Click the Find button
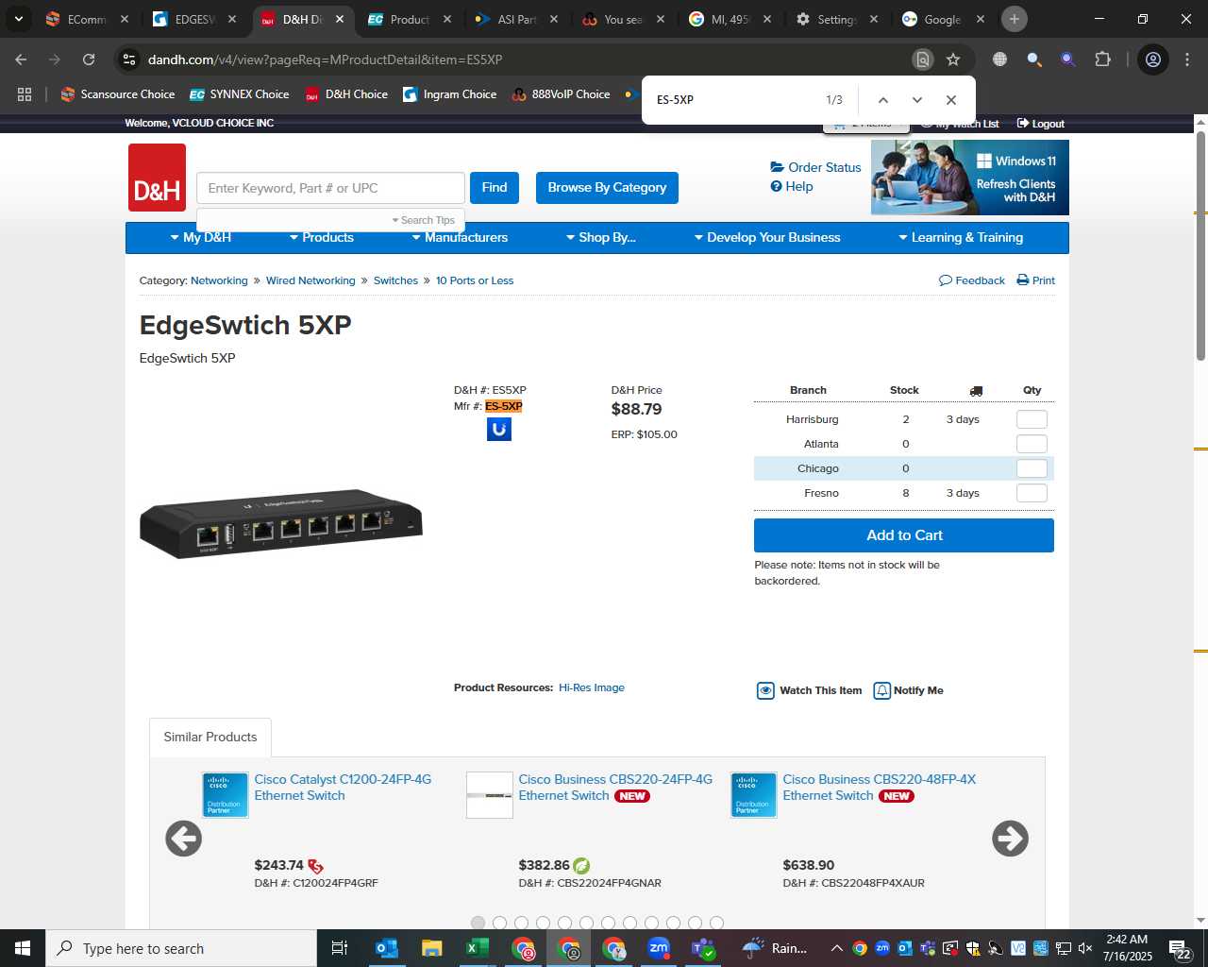The image size is (1208, 967). 495,188
